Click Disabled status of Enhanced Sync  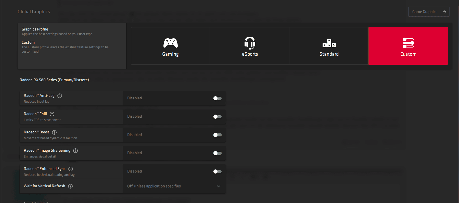[134, 171]
